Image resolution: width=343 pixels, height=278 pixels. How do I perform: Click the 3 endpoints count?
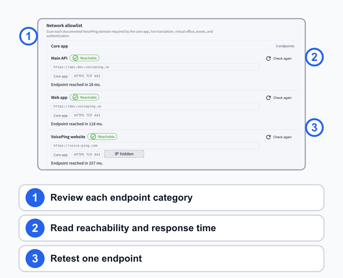tap(285, 46)
